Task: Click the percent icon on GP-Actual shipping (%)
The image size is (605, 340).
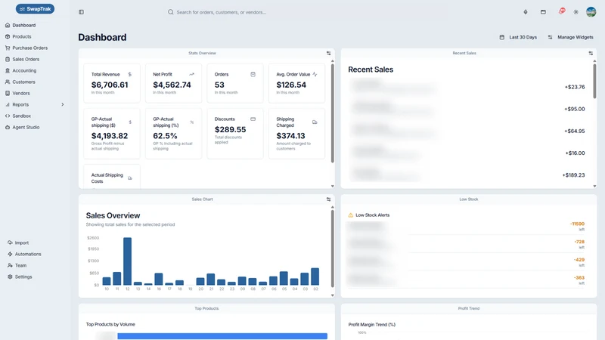Action: point(192,122)
